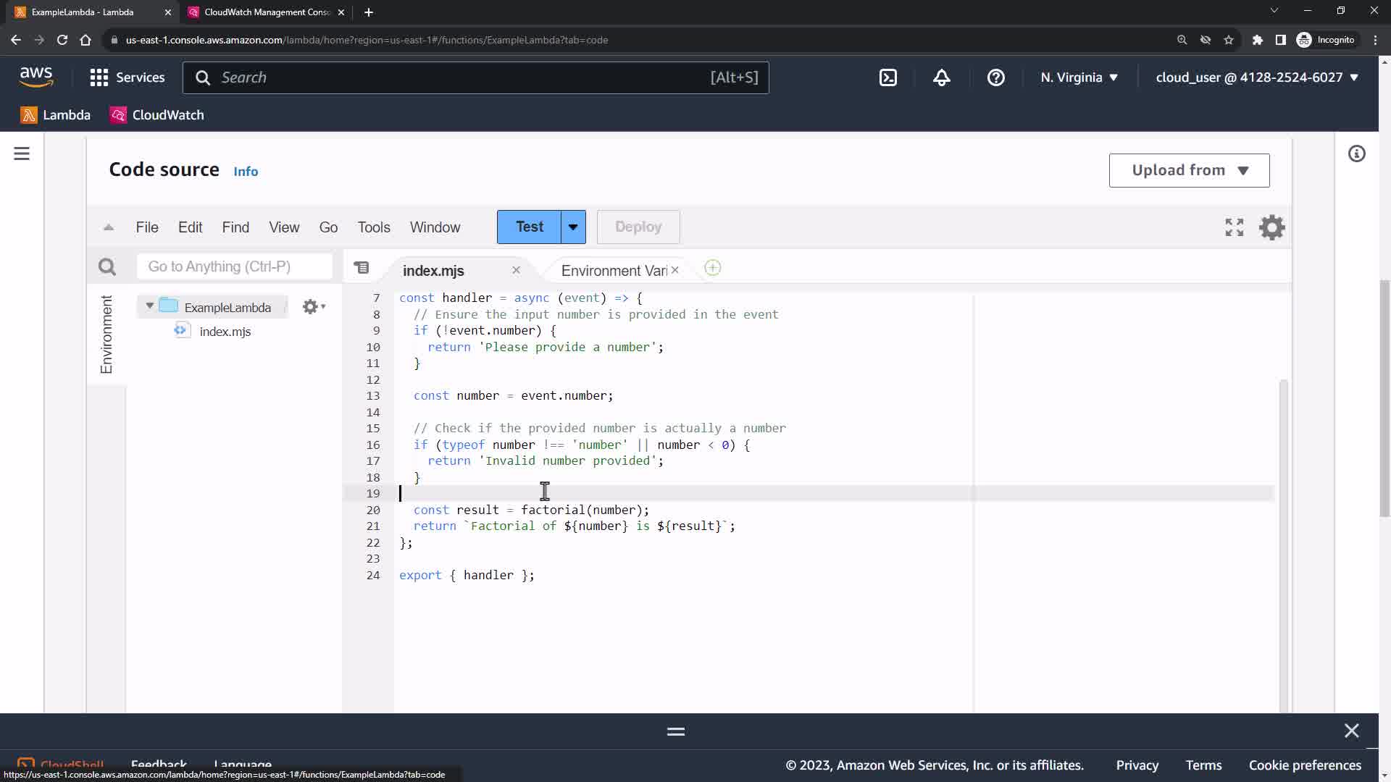Collapse the IDE menu bar arrow
The height and width of the screenshot is (782, 1391).
[109, 227]
